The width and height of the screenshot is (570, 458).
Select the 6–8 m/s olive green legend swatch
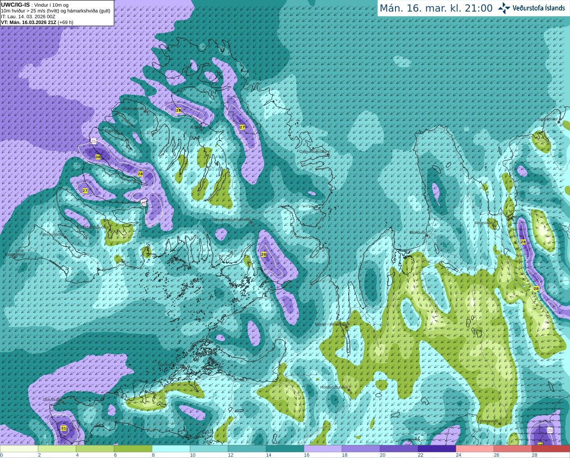[133, 449]
